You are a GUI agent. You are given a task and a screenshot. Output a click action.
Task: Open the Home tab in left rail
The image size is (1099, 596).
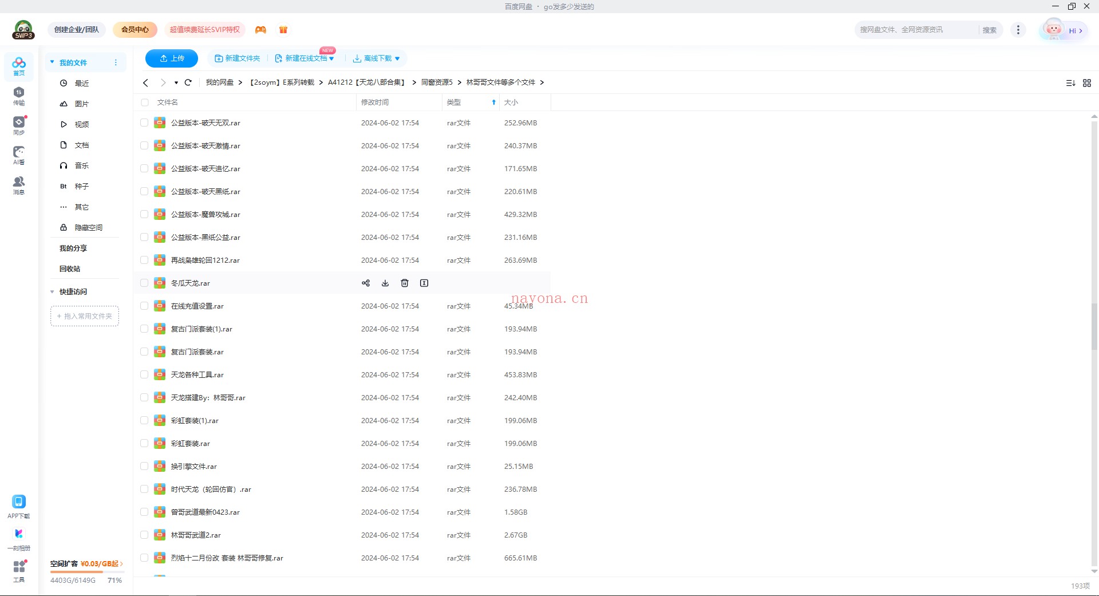pos(19,66)
